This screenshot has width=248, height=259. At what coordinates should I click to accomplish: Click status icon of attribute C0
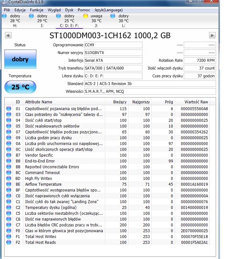click(x=9, y=196)
